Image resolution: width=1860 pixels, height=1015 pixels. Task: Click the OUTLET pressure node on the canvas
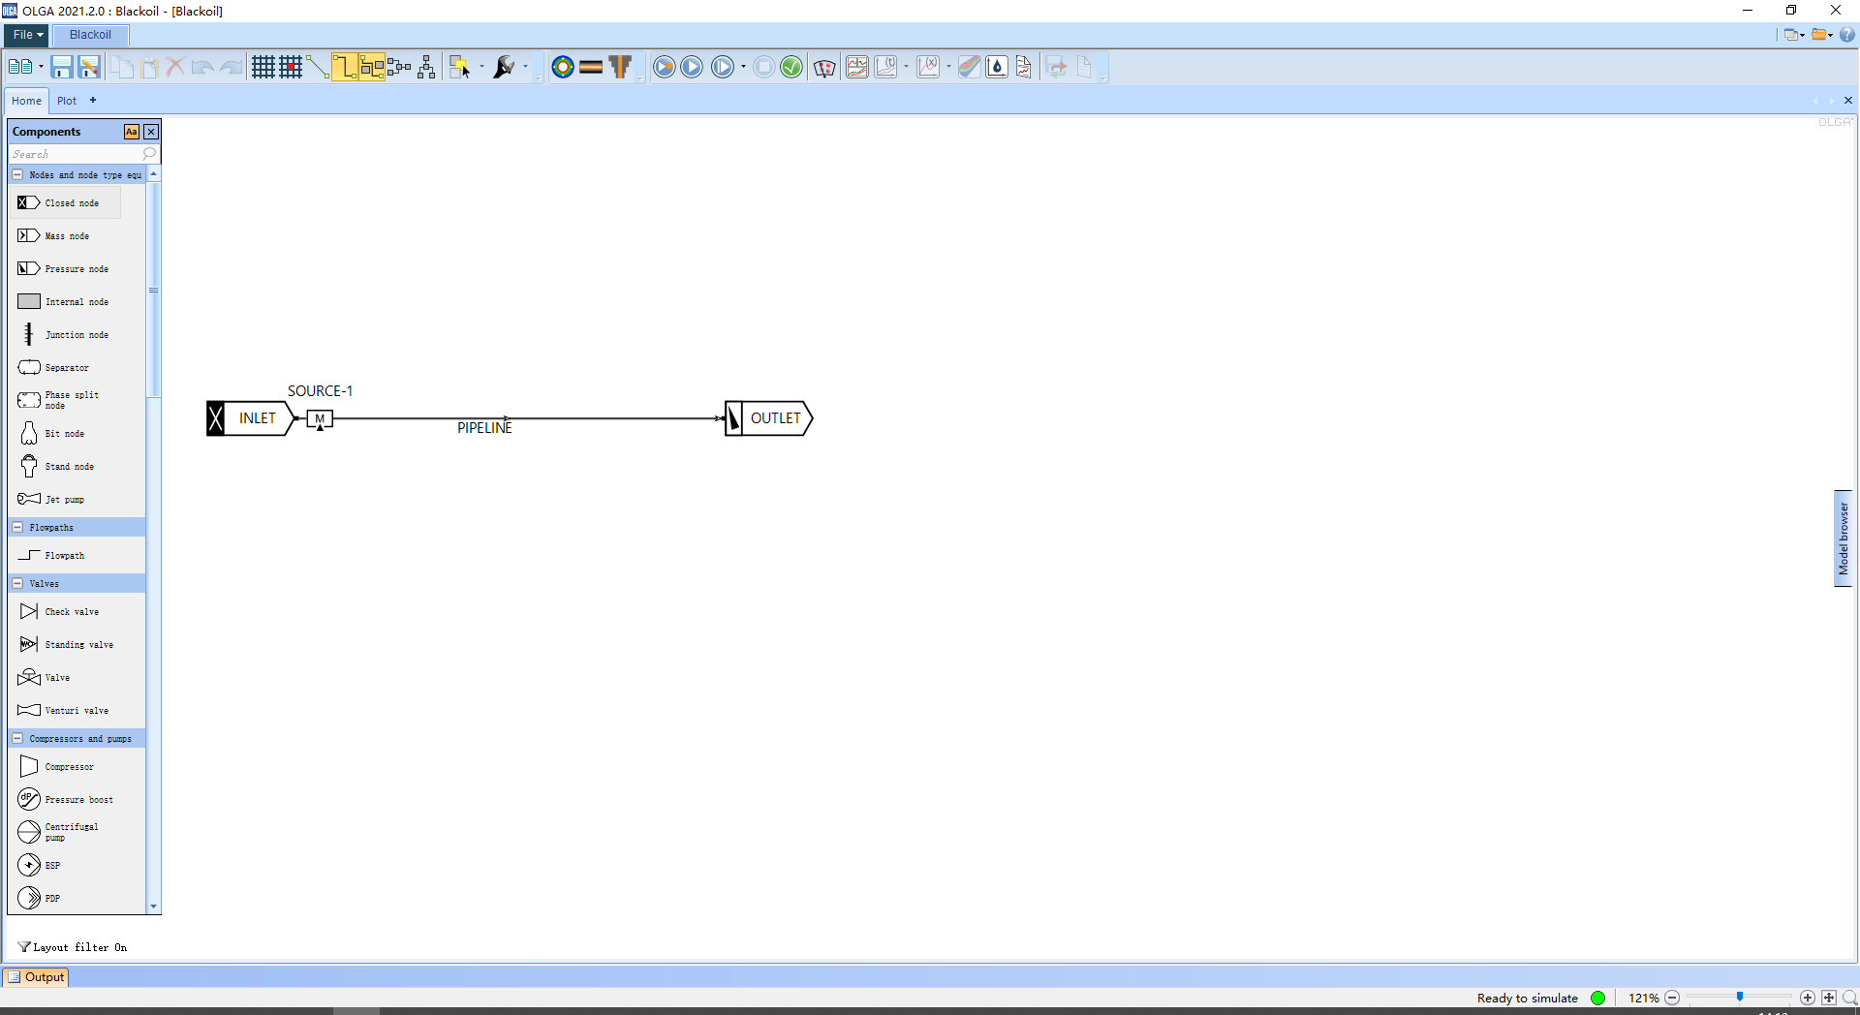769,418
